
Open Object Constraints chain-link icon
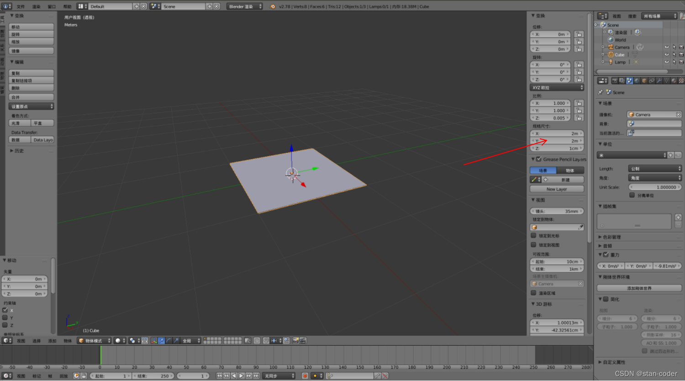coord(652,80)
